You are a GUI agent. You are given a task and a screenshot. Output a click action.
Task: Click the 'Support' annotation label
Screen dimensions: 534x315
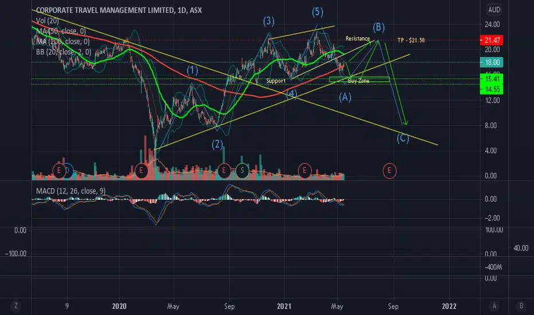click(276, 81)
